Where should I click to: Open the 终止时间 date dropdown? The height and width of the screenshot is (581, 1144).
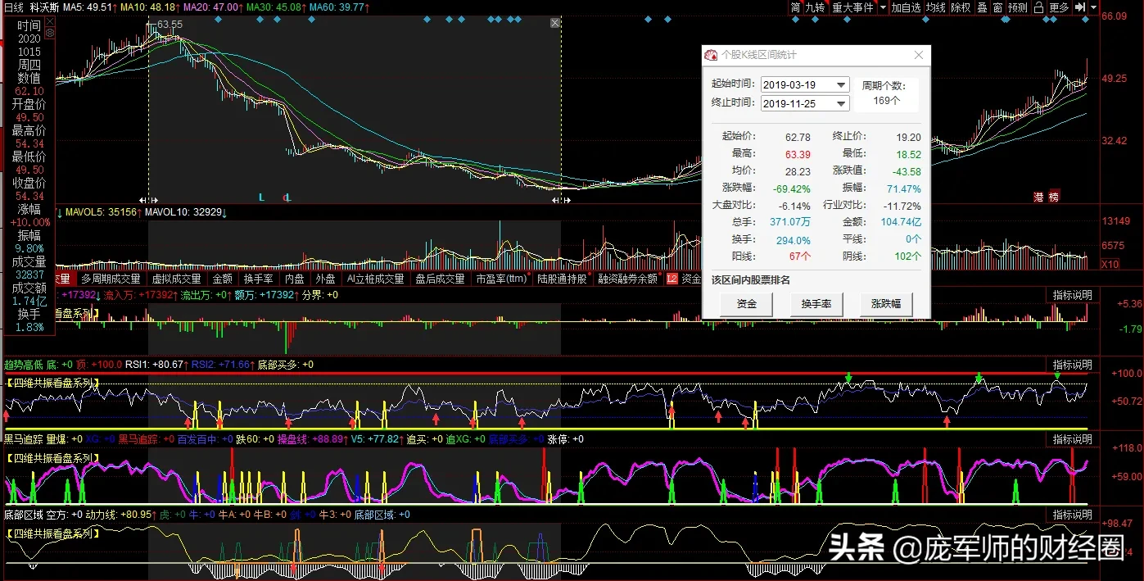[841, 103]
